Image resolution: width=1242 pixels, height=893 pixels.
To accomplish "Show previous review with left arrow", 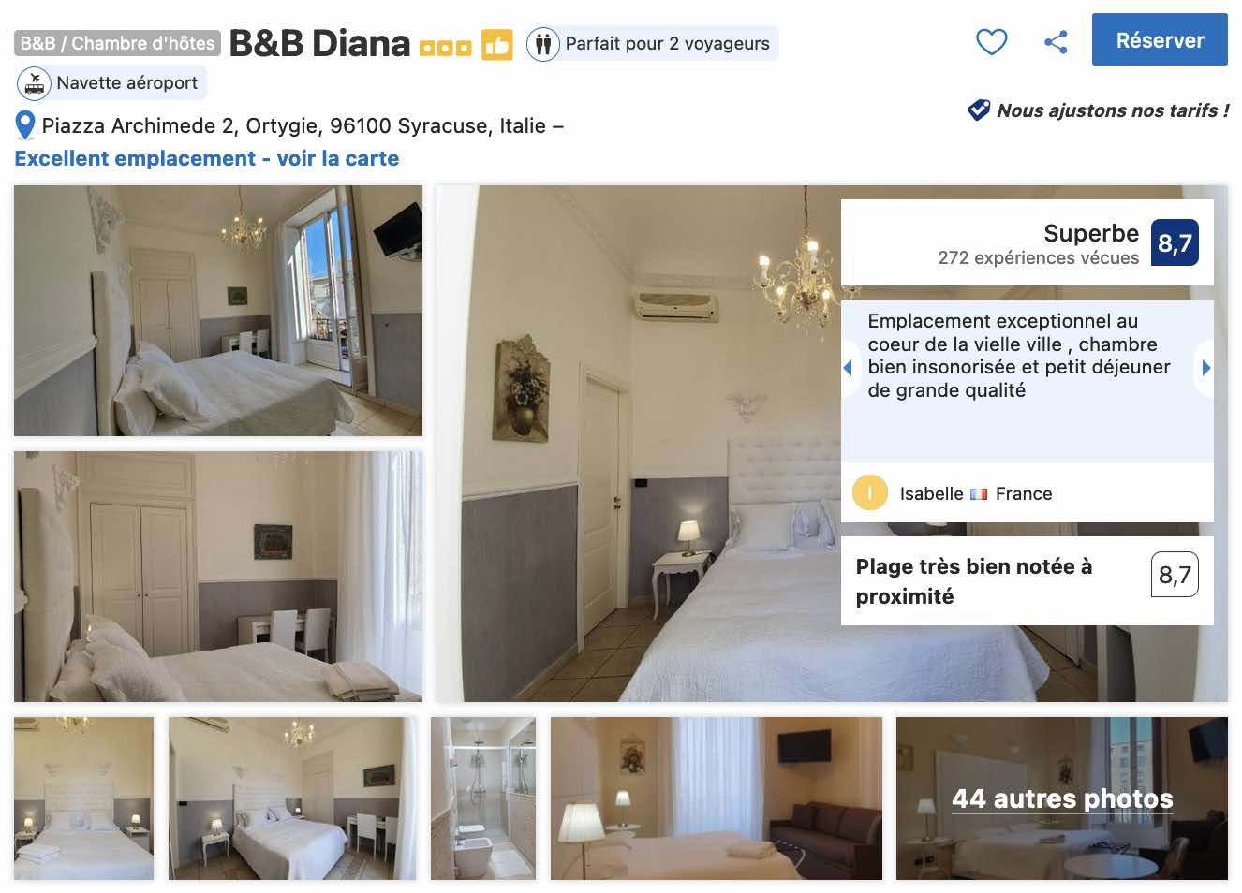I will pos(848,368).
